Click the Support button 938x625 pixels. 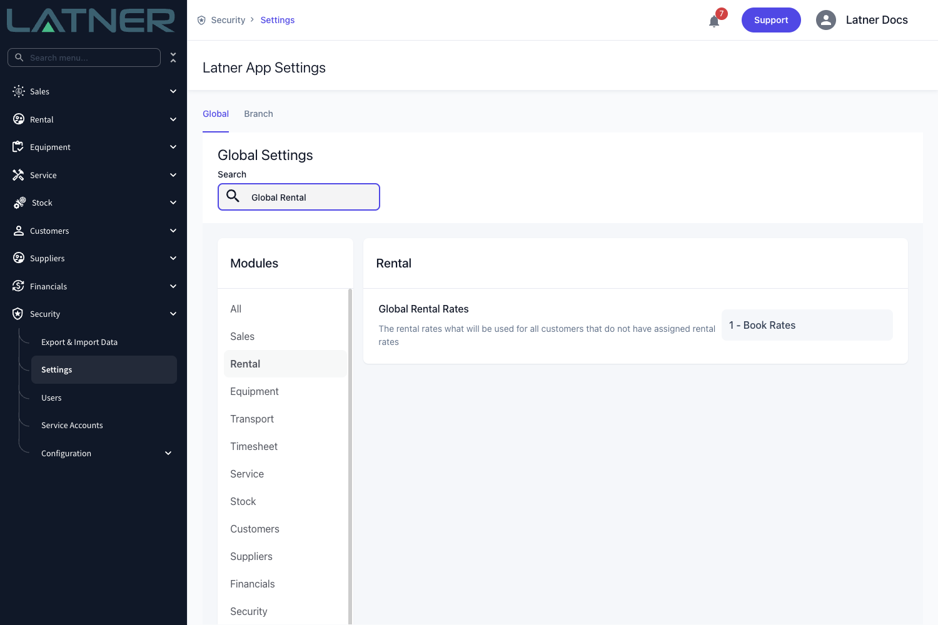pyautogui.click(x=771, y=20)
